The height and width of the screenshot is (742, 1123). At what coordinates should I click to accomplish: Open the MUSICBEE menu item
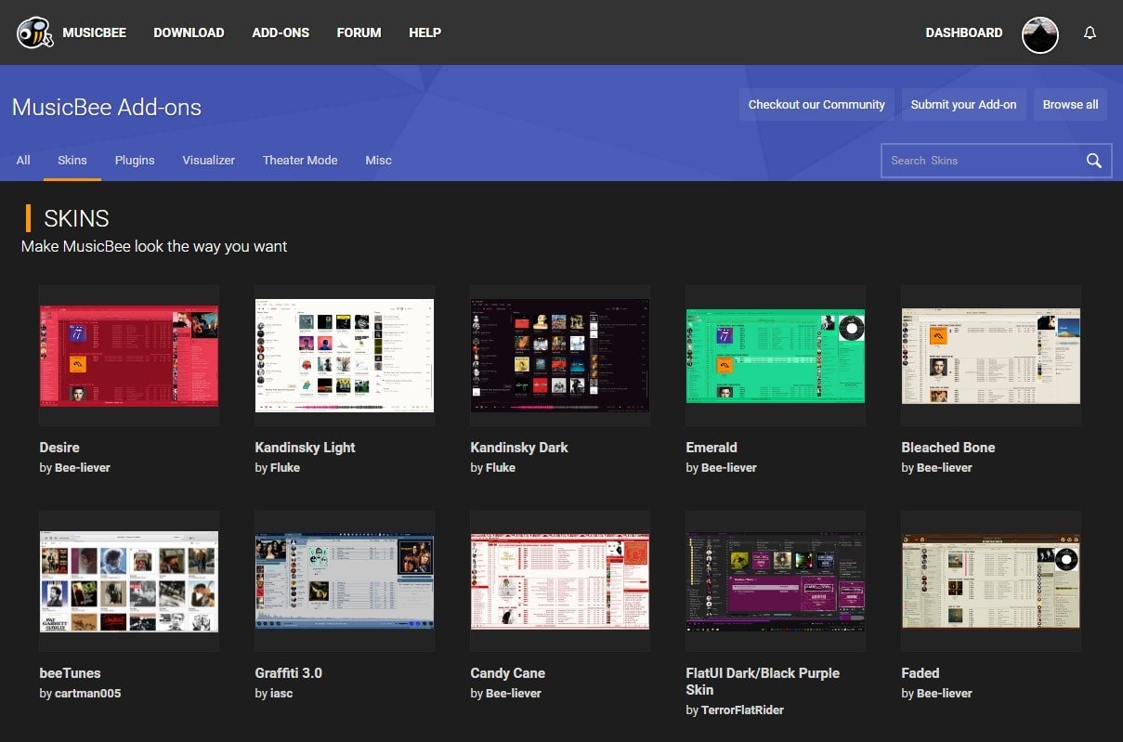[x=95, y=33]
